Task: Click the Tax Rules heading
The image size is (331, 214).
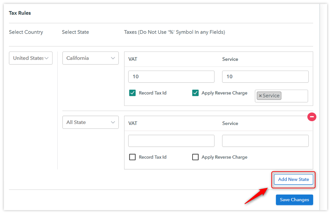Action: 20,13
